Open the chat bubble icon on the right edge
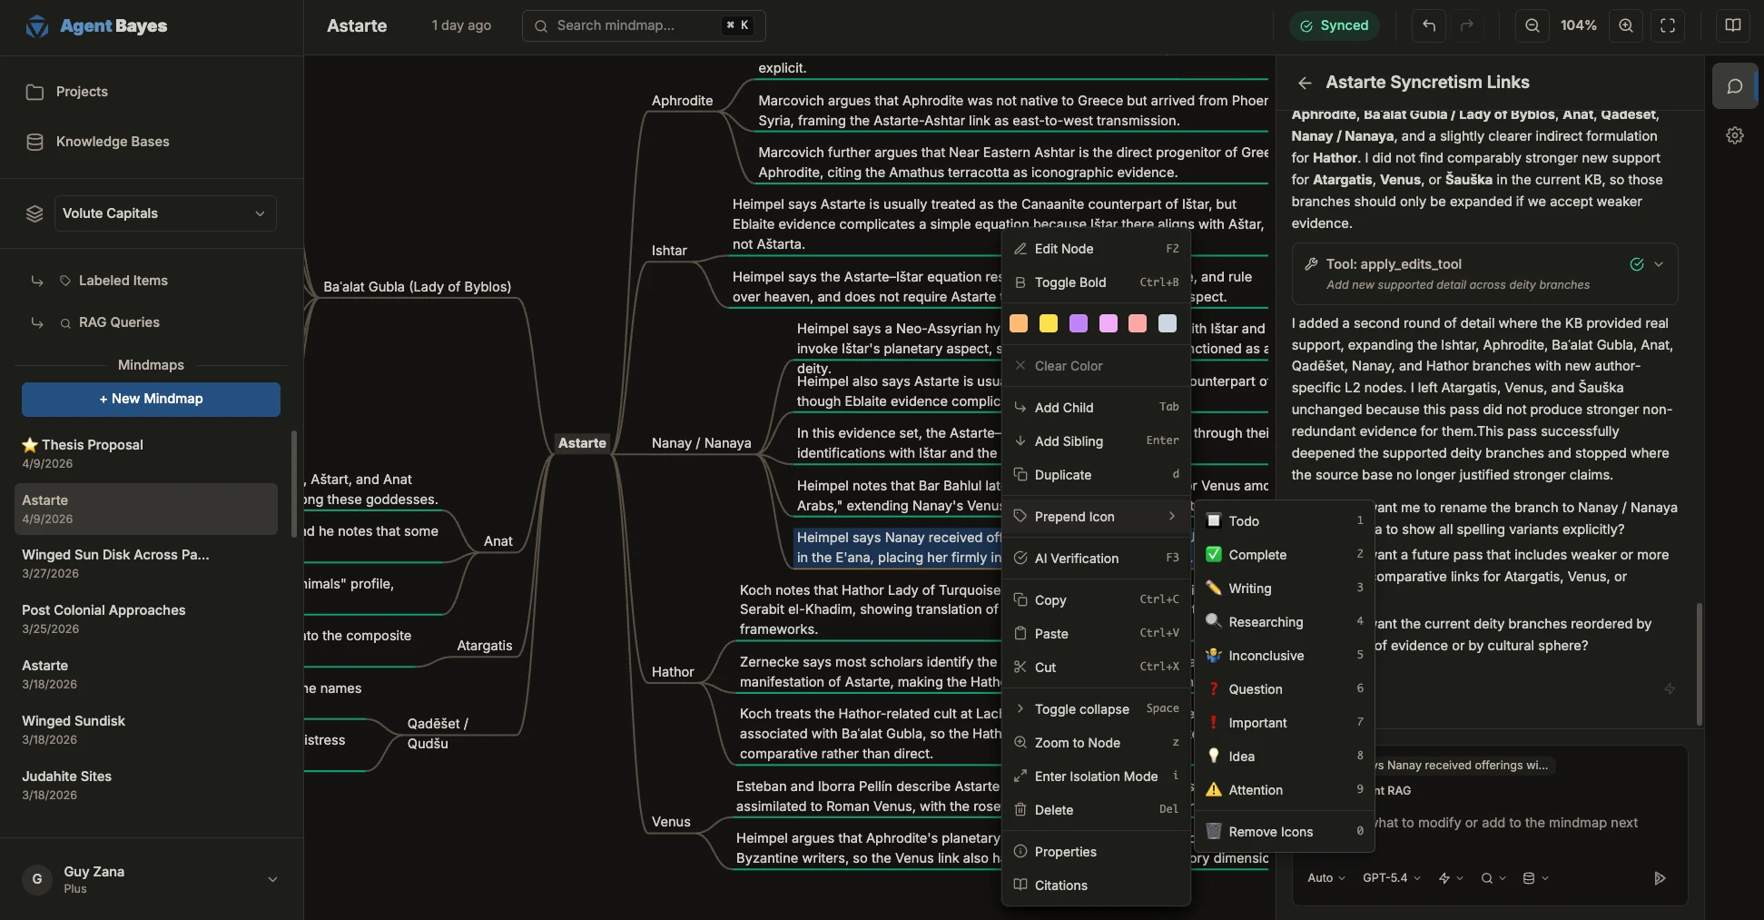Viewport: 1764px width, 920px height. pos(1735,86)
